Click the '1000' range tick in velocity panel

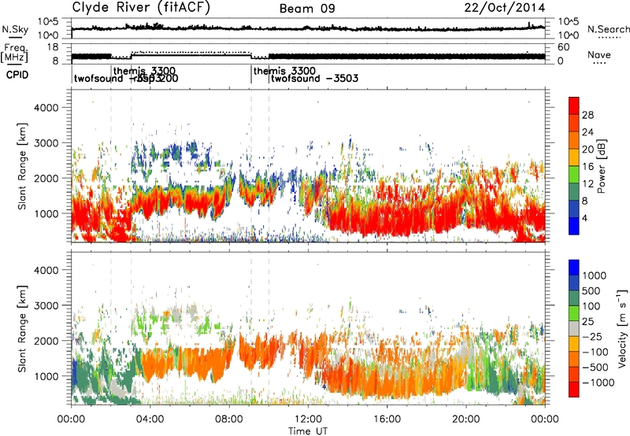(46, 375)
